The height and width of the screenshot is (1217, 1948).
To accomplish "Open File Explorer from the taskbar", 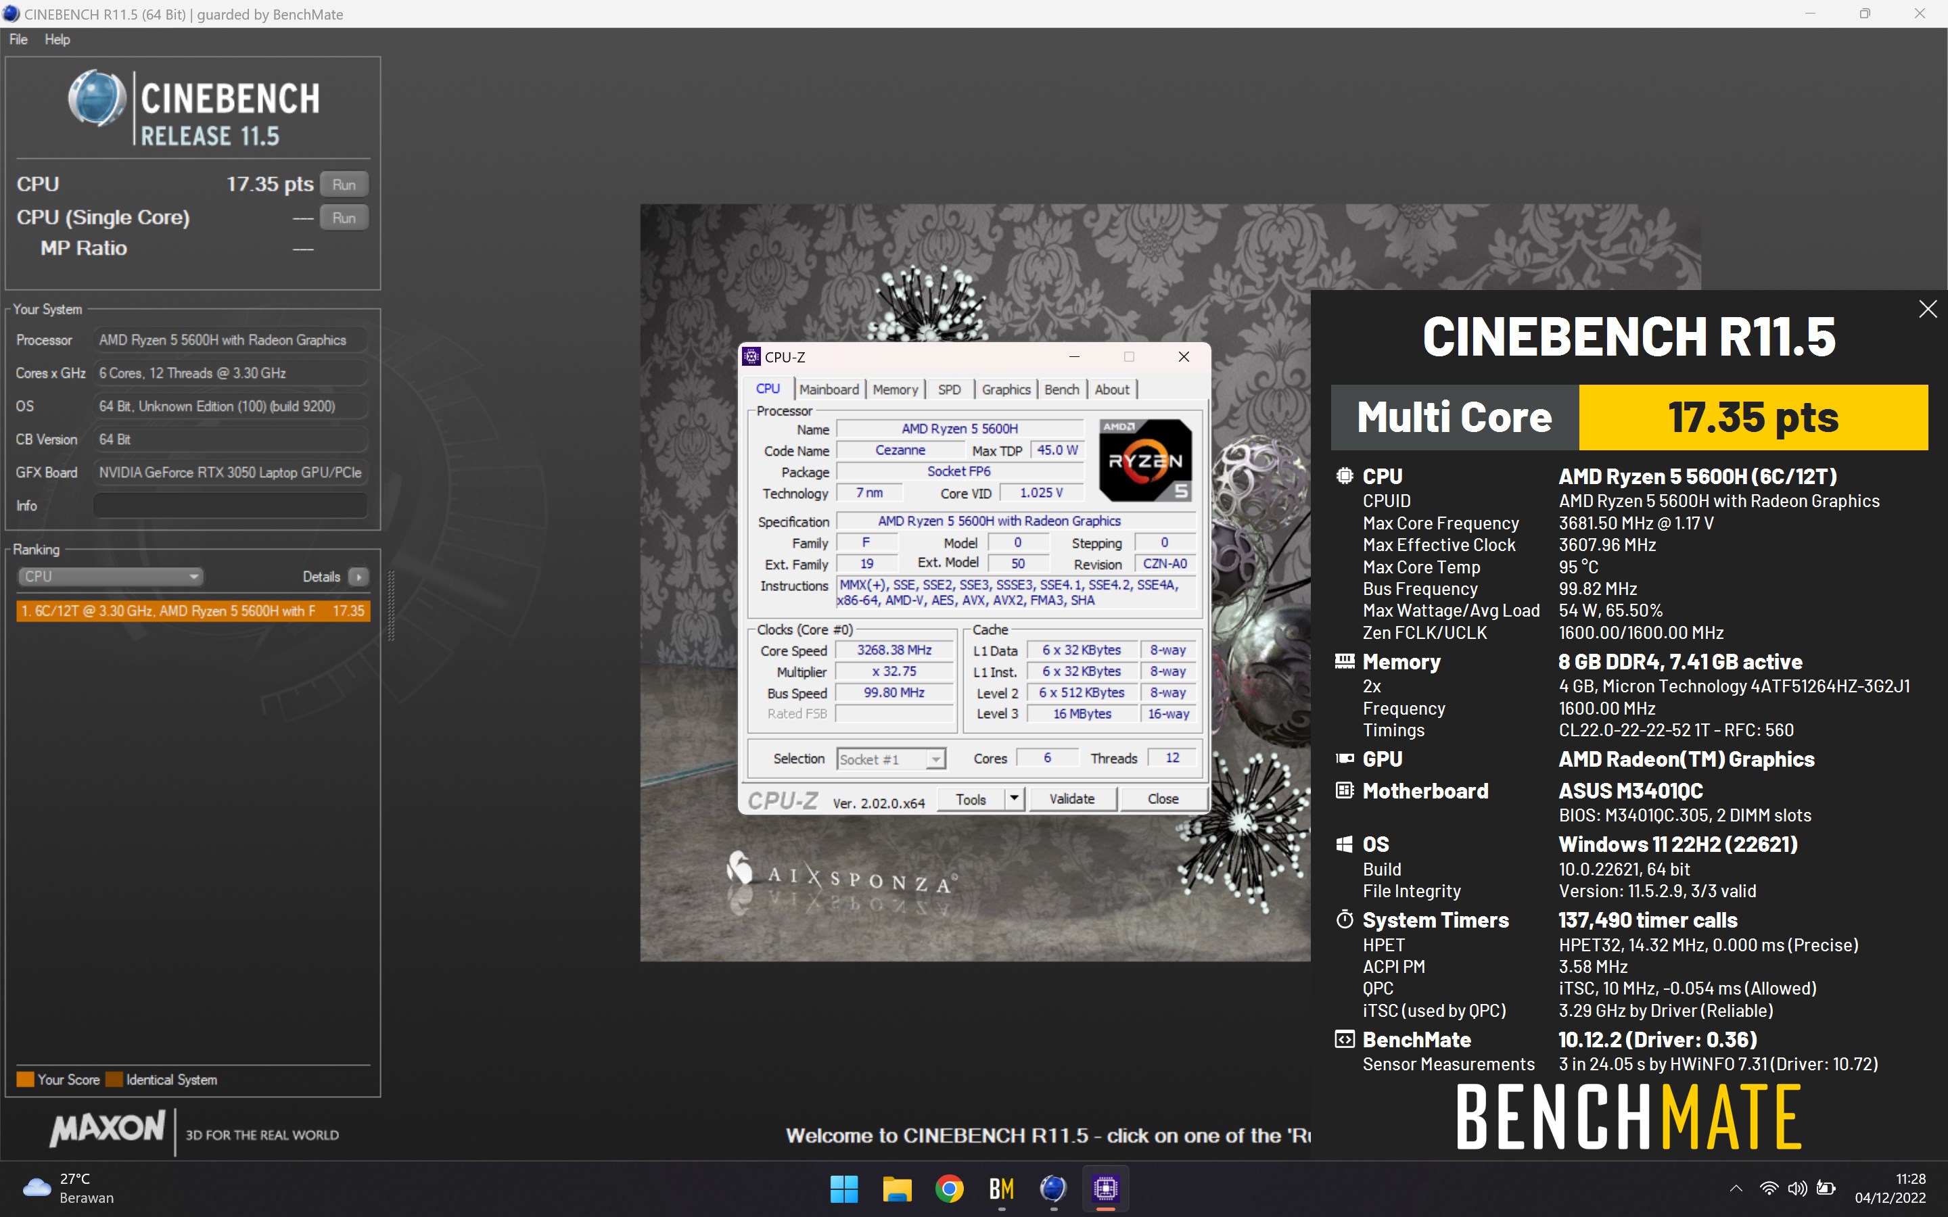I will [x=897, y=1188].
